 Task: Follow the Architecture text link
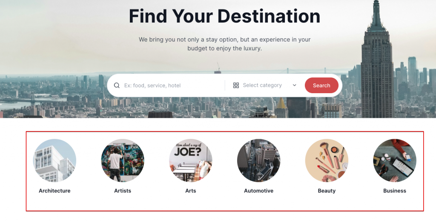54,191
